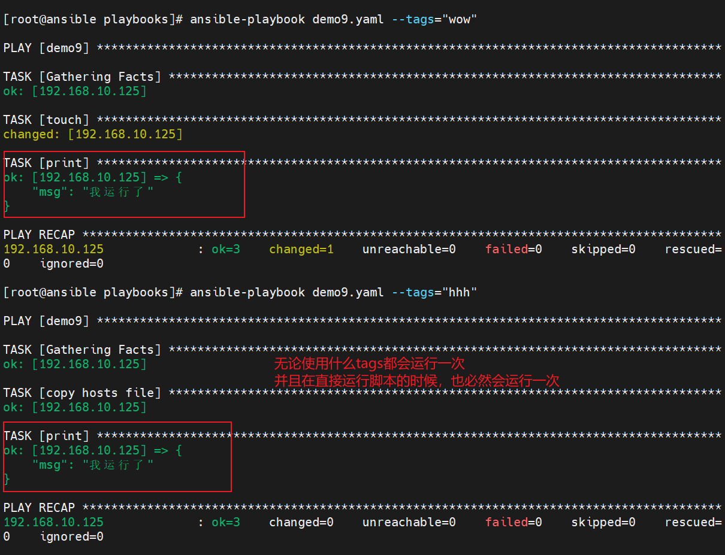Screen dimensions: 725x555
Task: Click skipped=0 on the recap line with changed=0
Action: pyautogui.click(x=603, y=522)
